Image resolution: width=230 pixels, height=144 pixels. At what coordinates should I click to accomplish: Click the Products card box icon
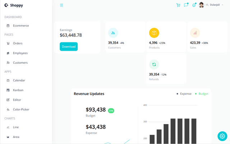tap(154, 33)
